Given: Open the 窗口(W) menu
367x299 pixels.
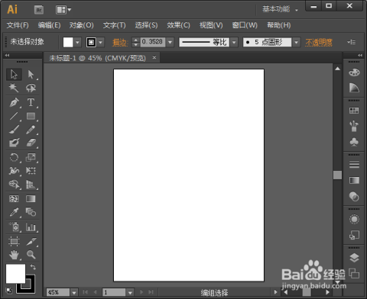Looking at the screenshot, I should coord(245,25).
